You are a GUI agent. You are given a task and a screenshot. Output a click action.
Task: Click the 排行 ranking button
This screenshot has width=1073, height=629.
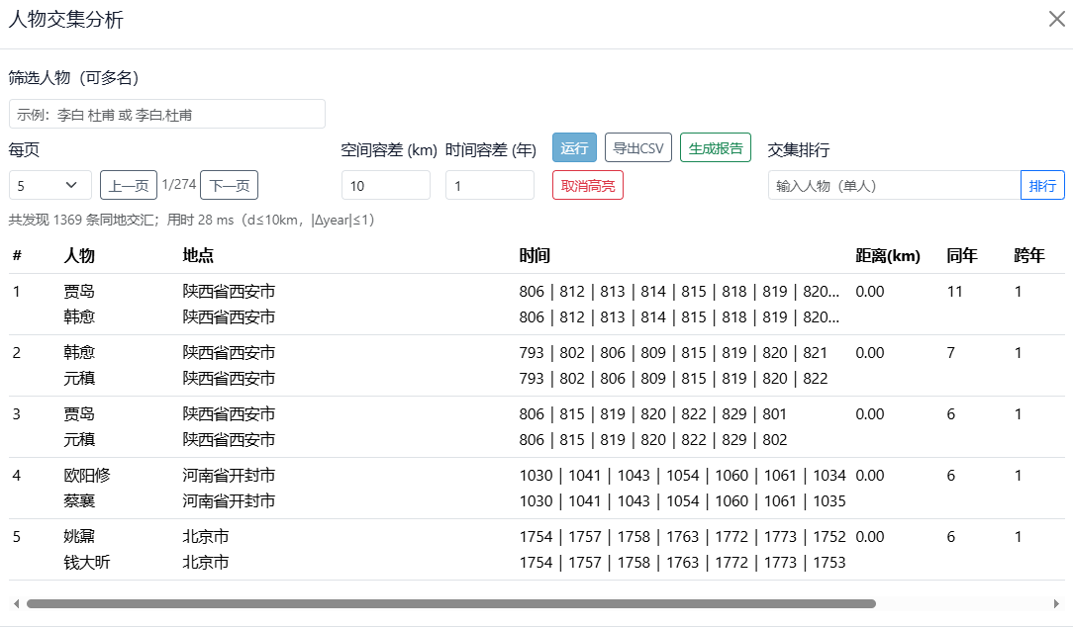point(1042,185)
